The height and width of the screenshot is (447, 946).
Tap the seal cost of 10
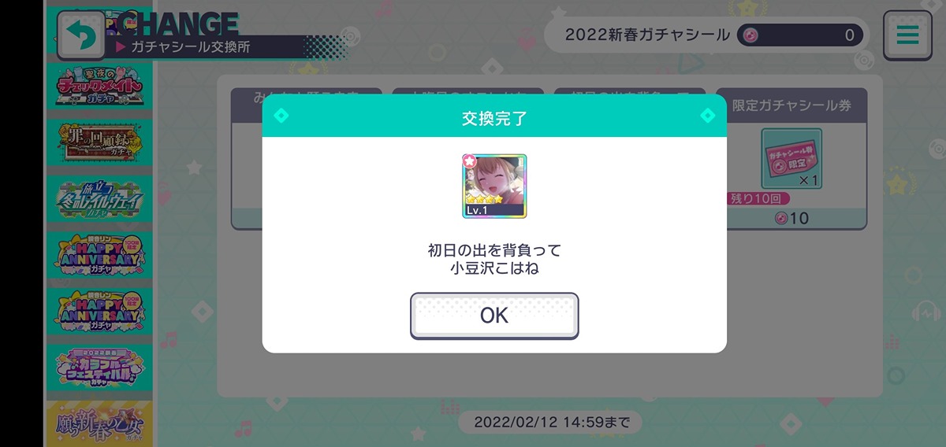(791, 218)
